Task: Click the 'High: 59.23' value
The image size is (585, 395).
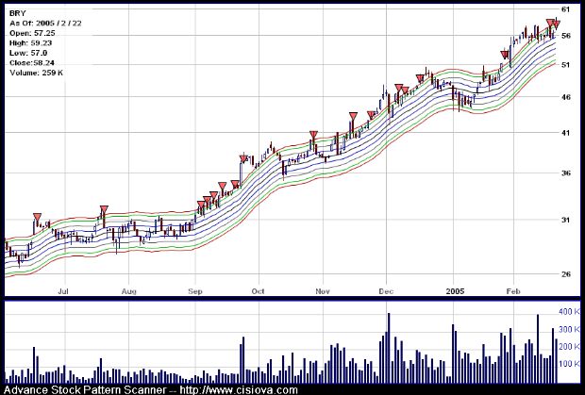Action: 31,42
